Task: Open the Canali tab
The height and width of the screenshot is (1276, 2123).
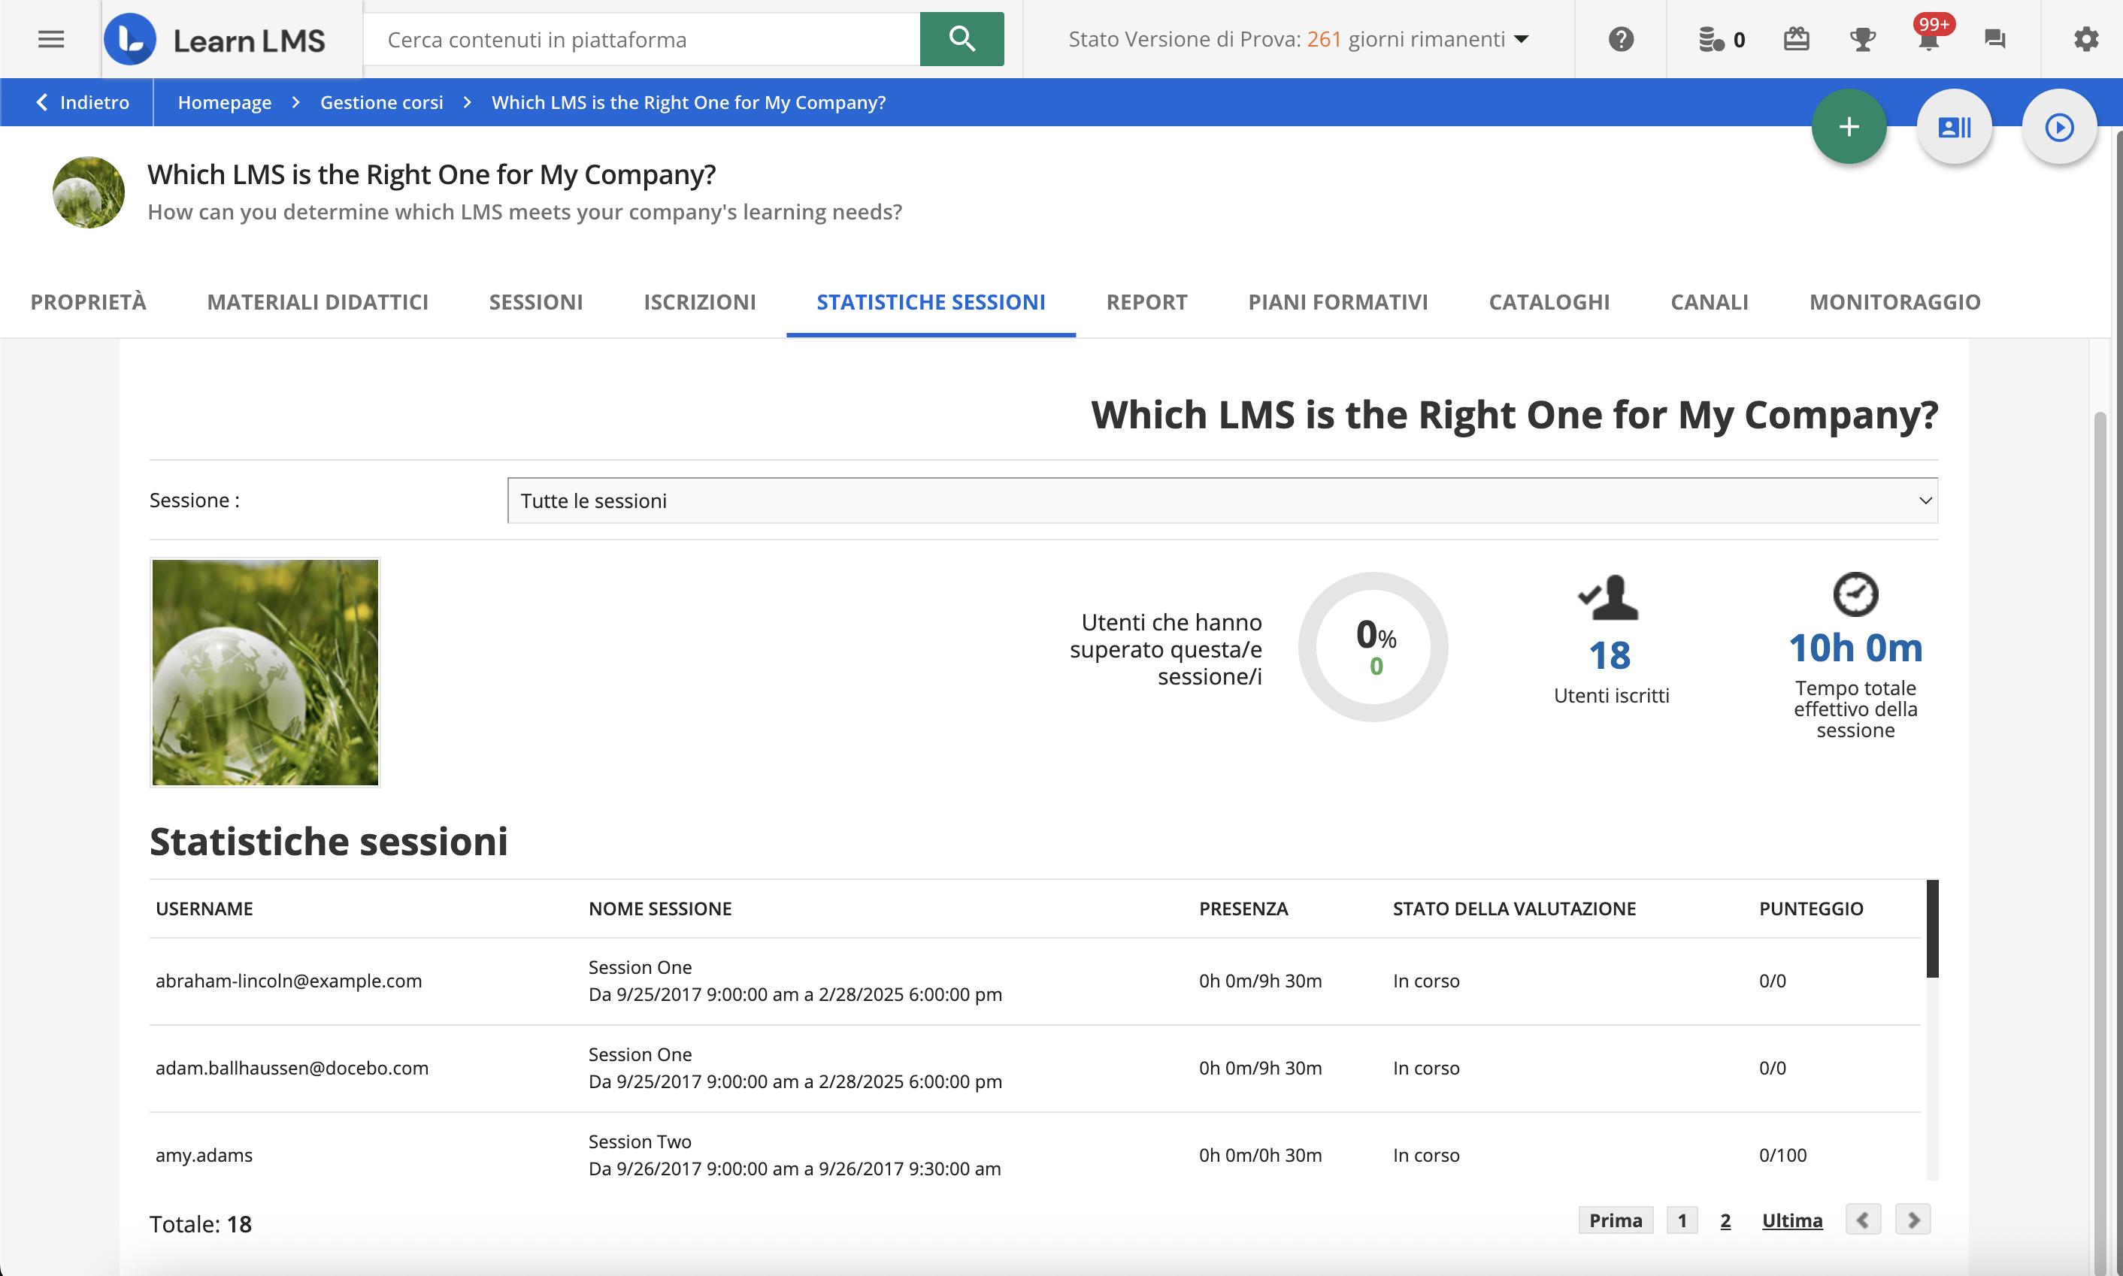Action: click(1710, 302)
